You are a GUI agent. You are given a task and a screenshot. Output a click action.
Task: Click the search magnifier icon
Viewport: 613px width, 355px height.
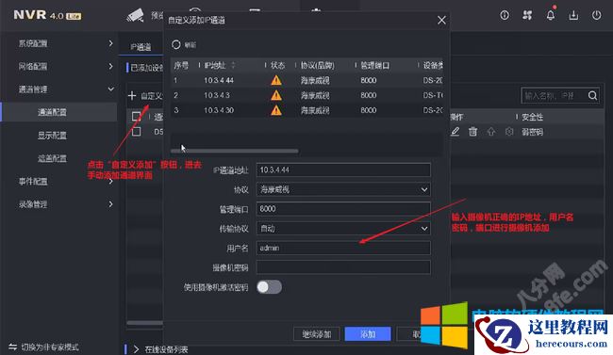592,95
